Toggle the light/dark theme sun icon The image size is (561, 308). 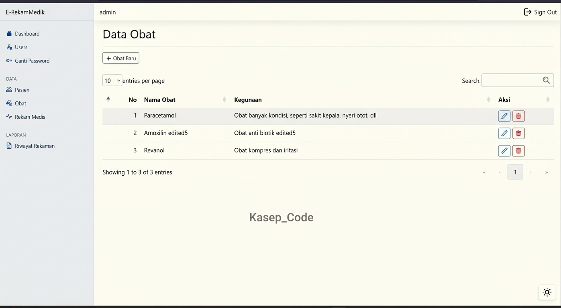pos(547,292)
